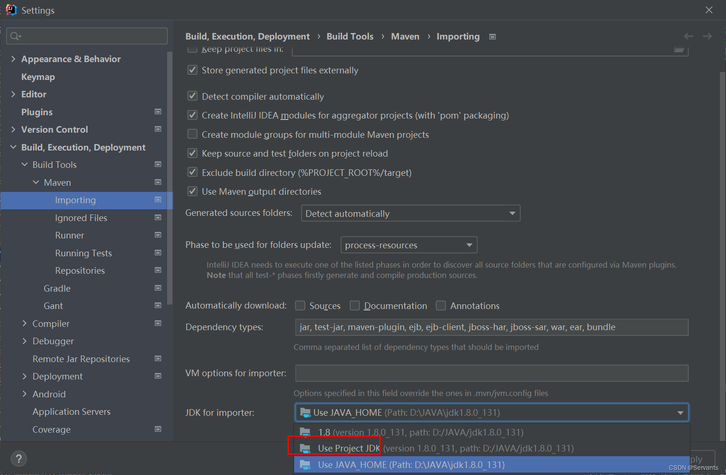Click the VM options for importer field

point(492,373)
